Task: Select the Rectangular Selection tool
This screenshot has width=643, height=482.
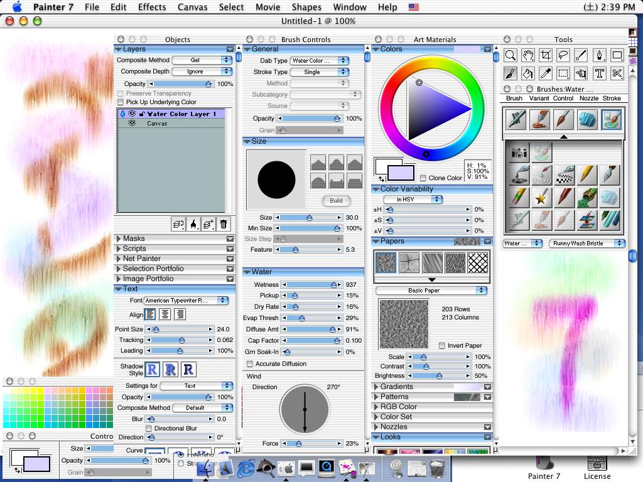Action: coord(563,73)
